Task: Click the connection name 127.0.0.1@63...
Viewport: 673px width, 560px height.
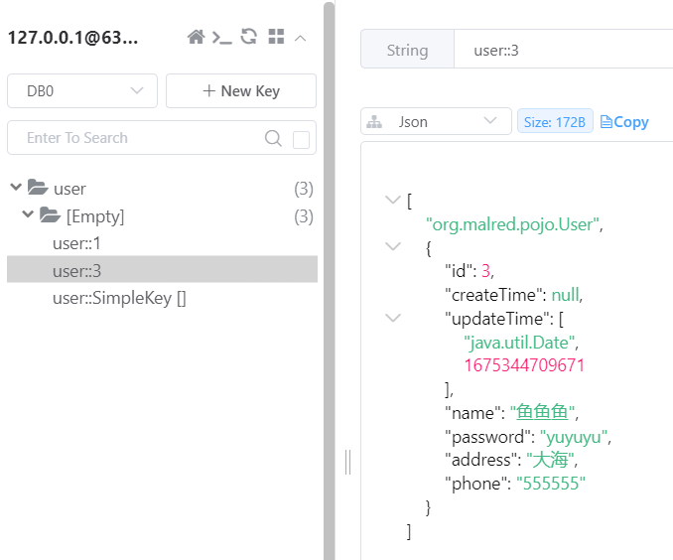Action: 73,38
